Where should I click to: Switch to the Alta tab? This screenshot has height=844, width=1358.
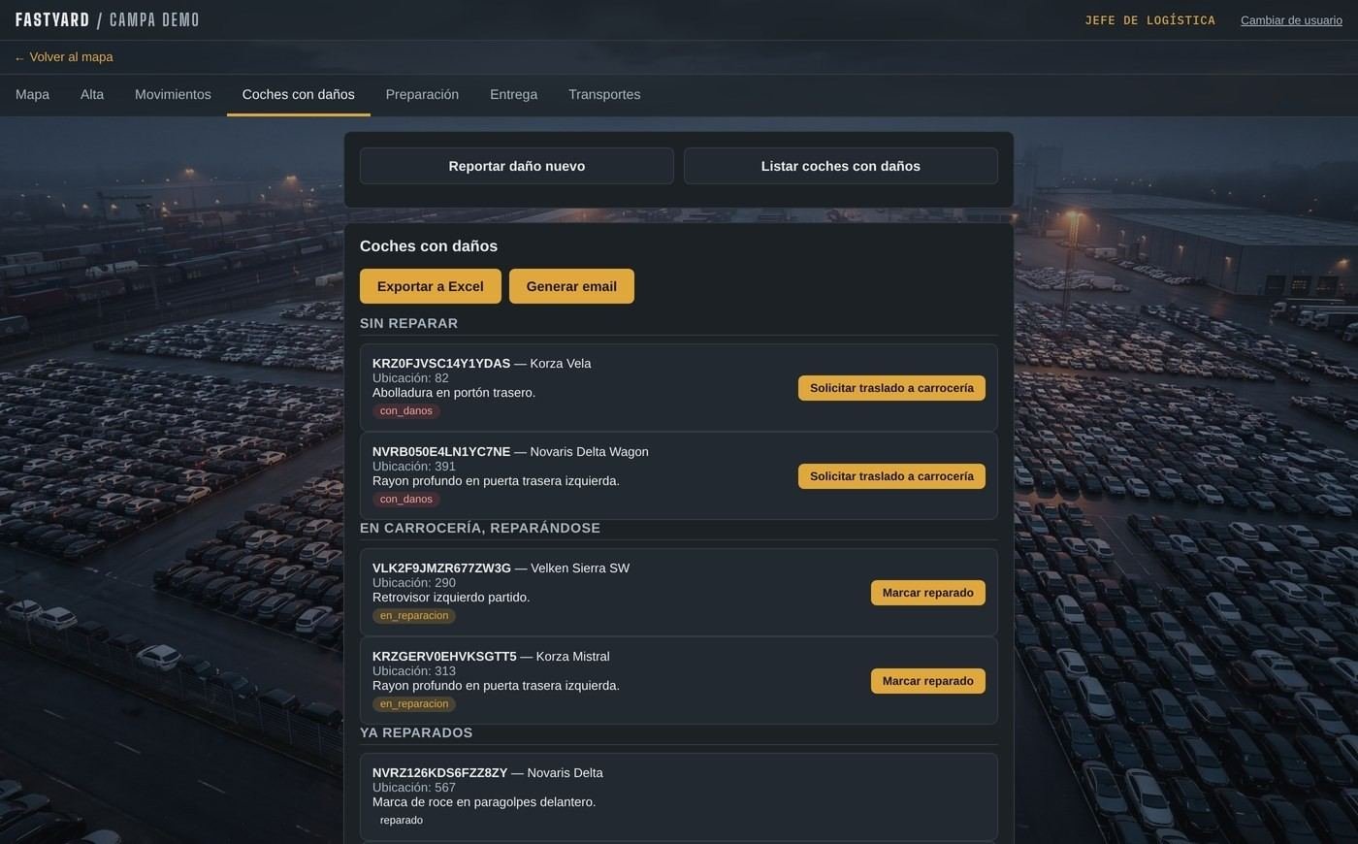pos(92,95)
